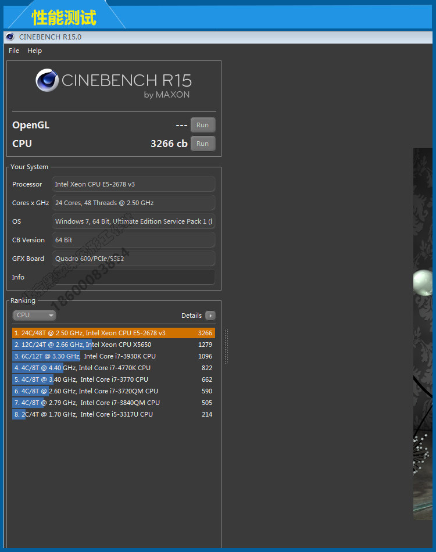Open the Help menu
The width and height of the screenshot is (436, 552).
point(34,51)
